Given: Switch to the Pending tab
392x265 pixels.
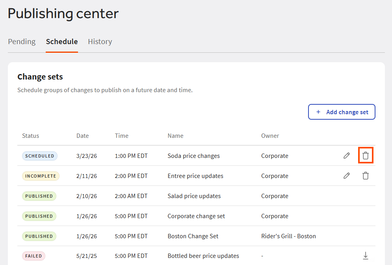Looking at the screenshot, I should (22, 41).
